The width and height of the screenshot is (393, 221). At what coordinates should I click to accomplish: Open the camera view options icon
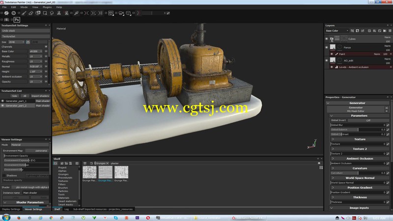(x=121, y=13)
